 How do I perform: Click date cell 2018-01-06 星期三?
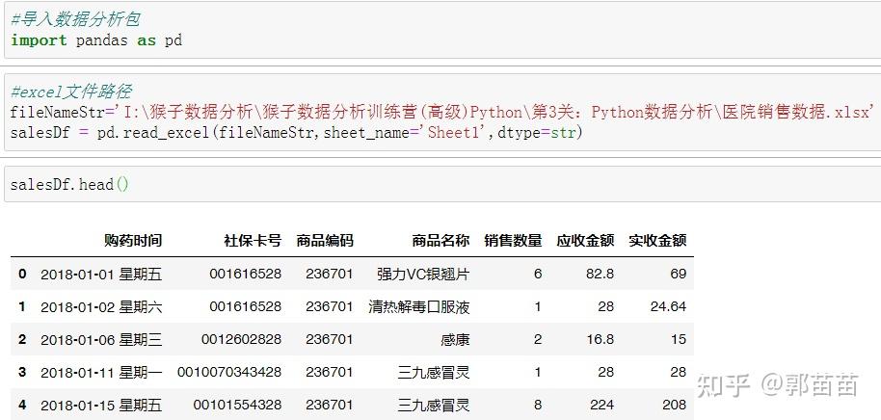pos(101,339)
